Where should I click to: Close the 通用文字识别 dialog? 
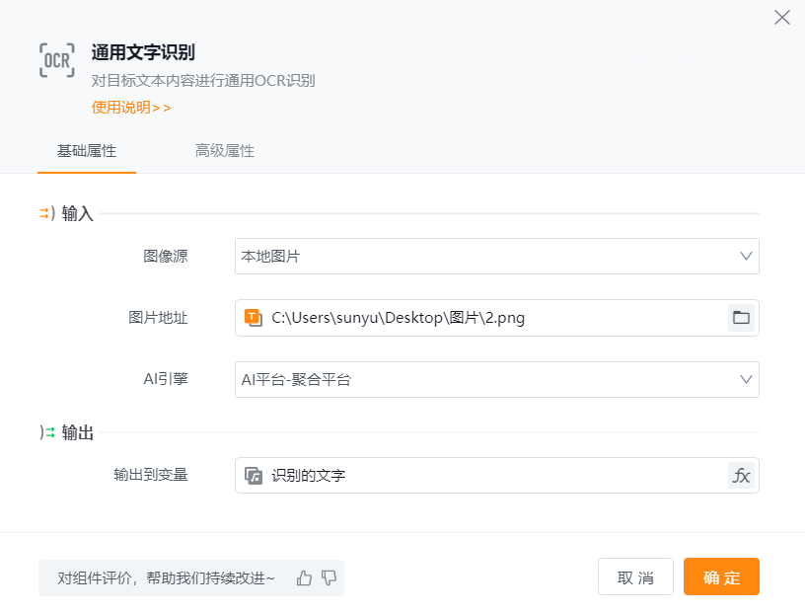point(782,18)
